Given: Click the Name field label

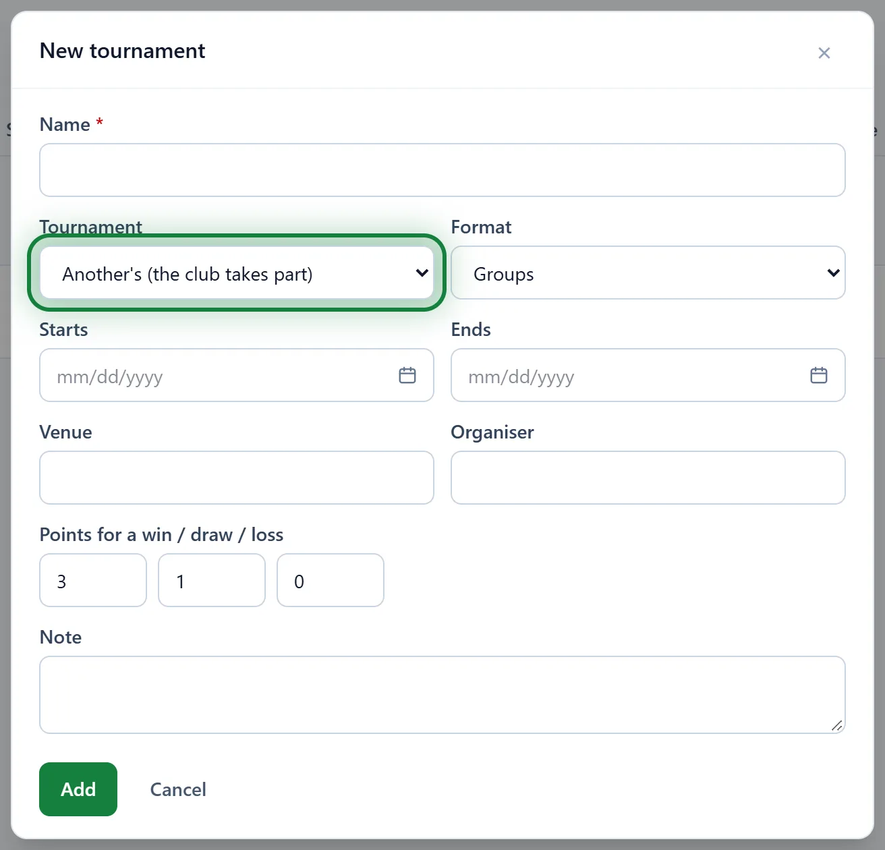Looking at the screenshot, I should click(65, 125).
